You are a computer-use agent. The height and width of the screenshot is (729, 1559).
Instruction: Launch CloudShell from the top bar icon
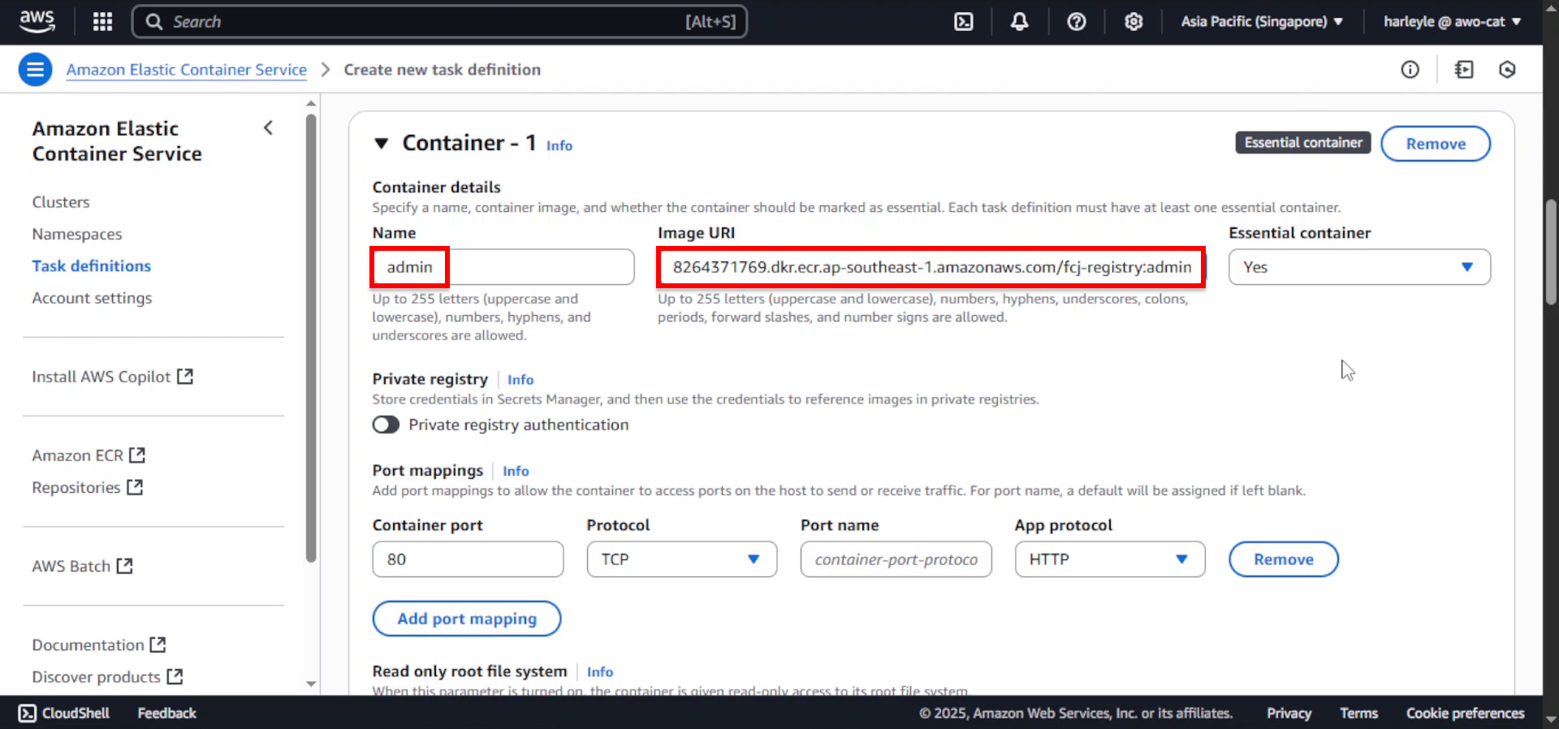point(963,22)
